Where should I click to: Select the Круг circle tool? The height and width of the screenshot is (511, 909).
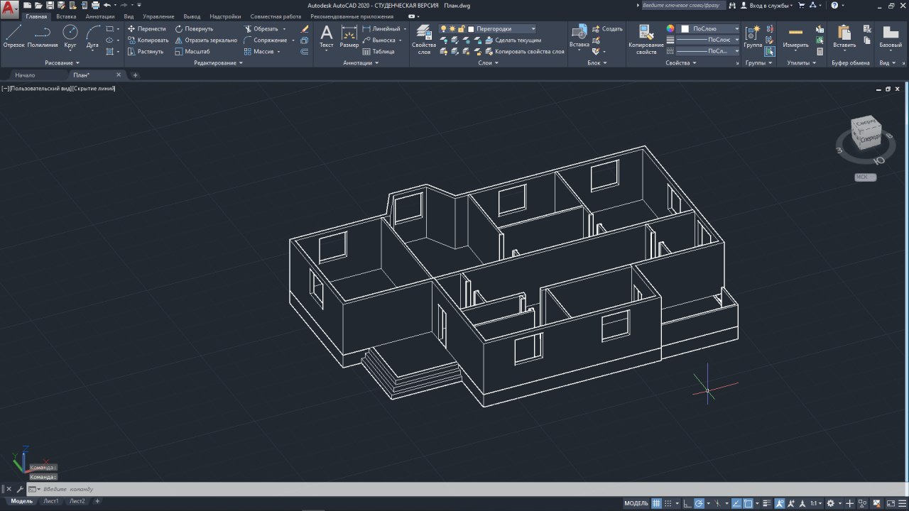[70, 35]
